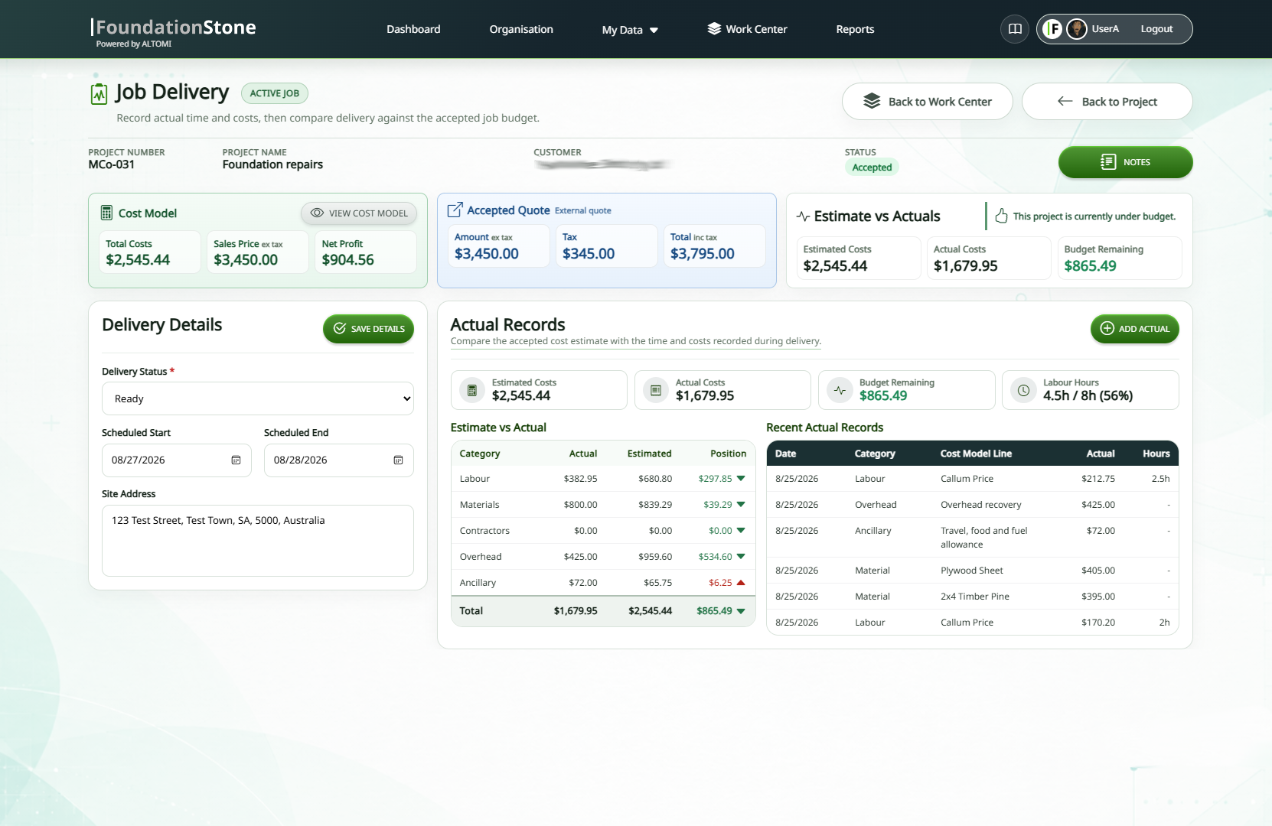Viewport: 1272px width, 826px height.
Task: Click project number MCo-031
Action: (112, 164)
